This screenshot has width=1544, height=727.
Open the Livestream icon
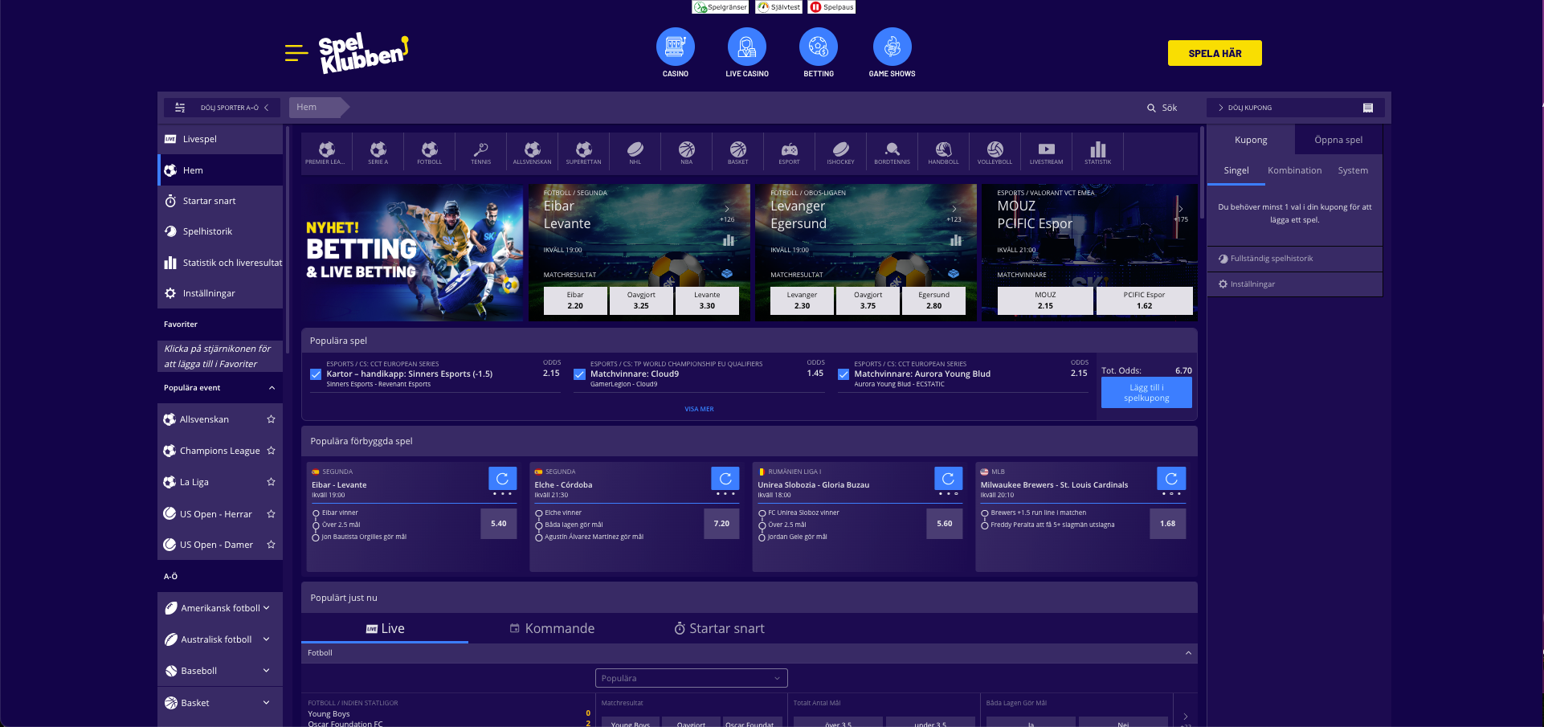click(x=1046, y=151)
